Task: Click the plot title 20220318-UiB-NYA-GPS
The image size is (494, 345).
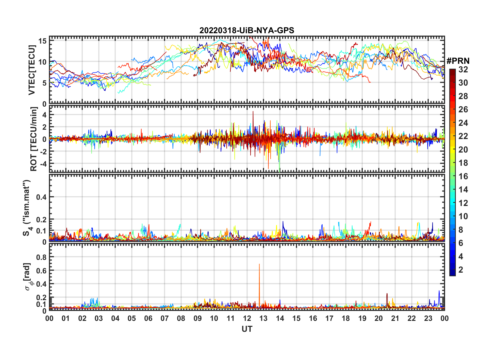Action: pos(247,30)
